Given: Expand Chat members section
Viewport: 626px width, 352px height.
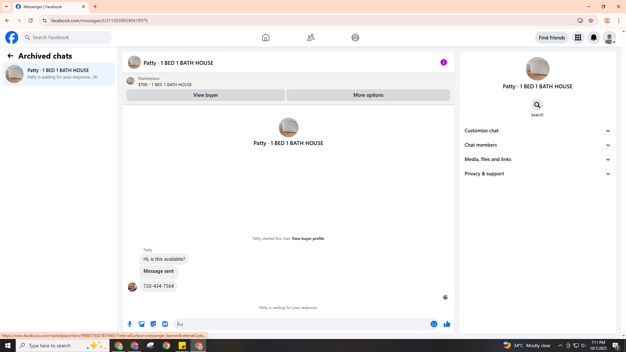Looking at the screenshot, I should [x=537, y=145].
